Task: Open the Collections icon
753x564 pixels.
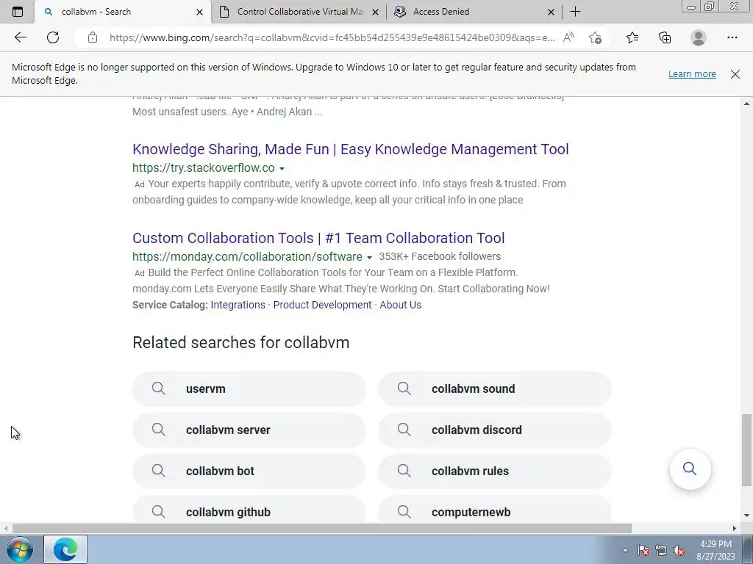Action: pyautogui.click(x=665, y=37)
